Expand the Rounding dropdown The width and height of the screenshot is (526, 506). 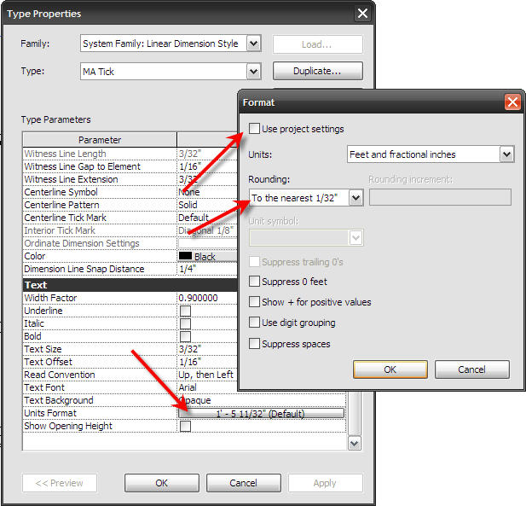coord(355,197)
